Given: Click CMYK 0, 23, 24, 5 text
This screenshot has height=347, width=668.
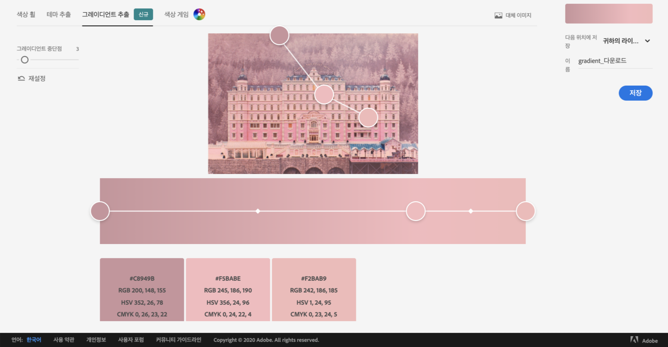Looking at the screenshot, I should 314,315.
